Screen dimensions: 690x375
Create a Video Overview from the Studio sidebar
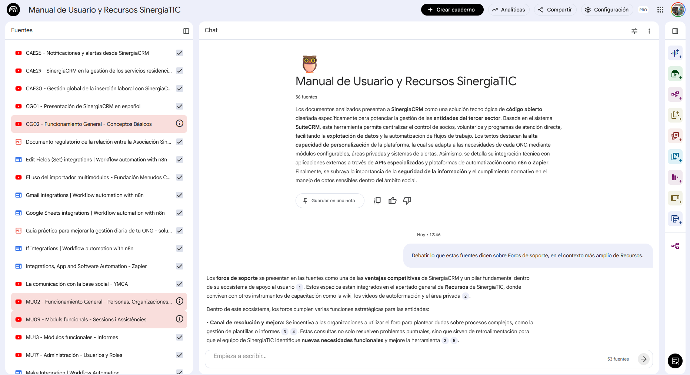point(675,74)
